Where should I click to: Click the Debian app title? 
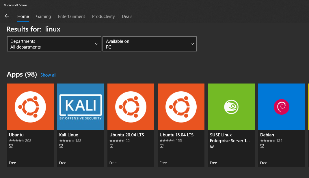pos(267,135)
